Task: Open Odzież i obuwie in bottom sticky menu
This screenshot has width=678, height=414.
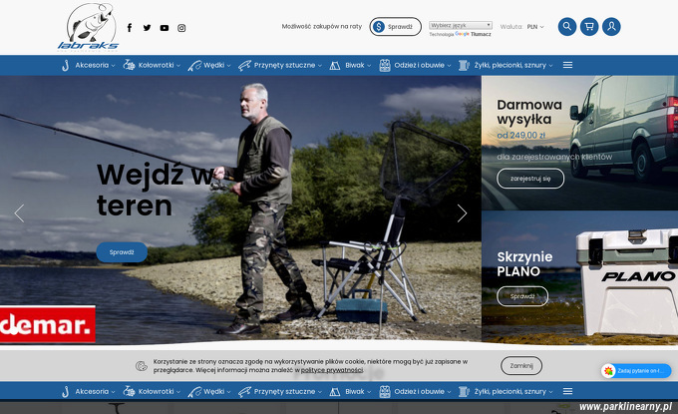Action: pos(419,391)
